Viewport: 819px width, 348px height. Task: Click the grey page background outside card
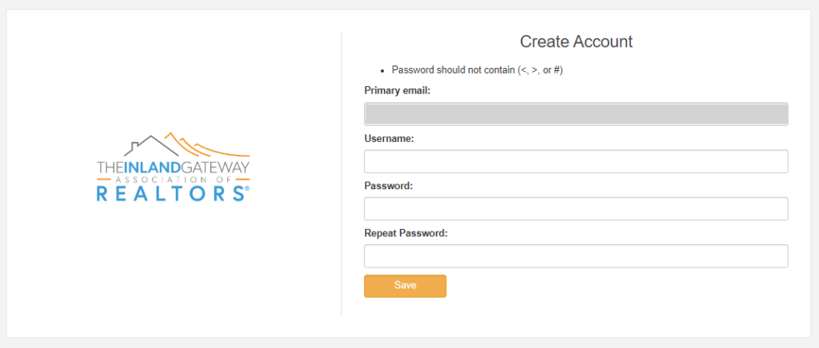point(409,343)
